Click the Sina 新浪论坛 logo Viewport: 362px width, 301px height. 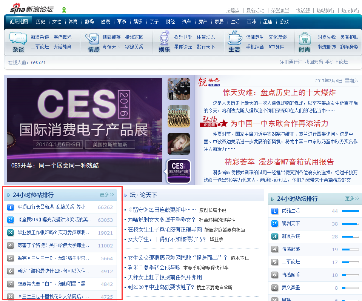pyautogui.click(x=32, y=8)
